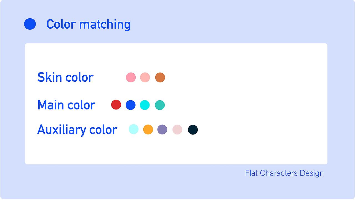Click the Flat Characters Design text
The image size is (355, 200).
coord(284,173)
